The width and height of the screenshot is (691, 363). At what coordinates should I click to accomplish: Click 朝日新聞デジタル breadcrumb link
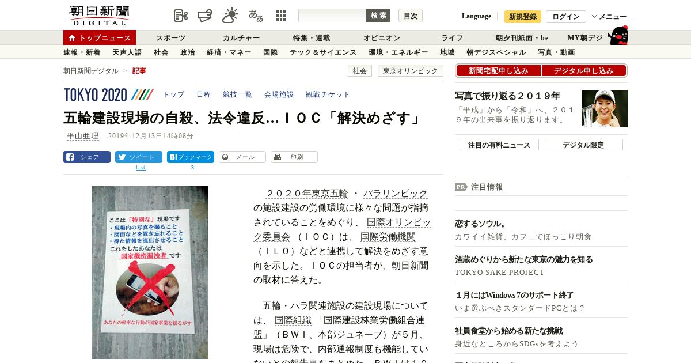coord(91,70)
